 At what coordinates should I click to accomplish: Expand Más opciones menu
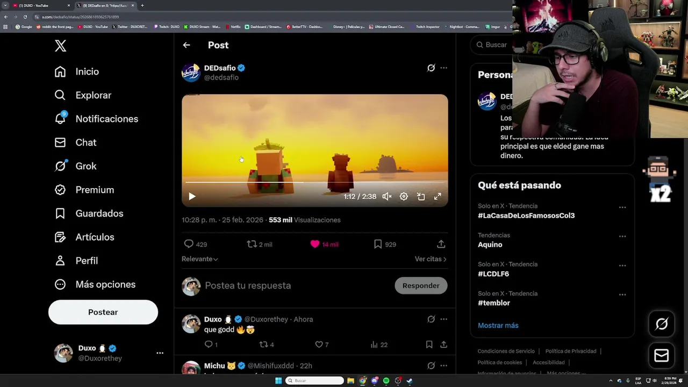95,284
